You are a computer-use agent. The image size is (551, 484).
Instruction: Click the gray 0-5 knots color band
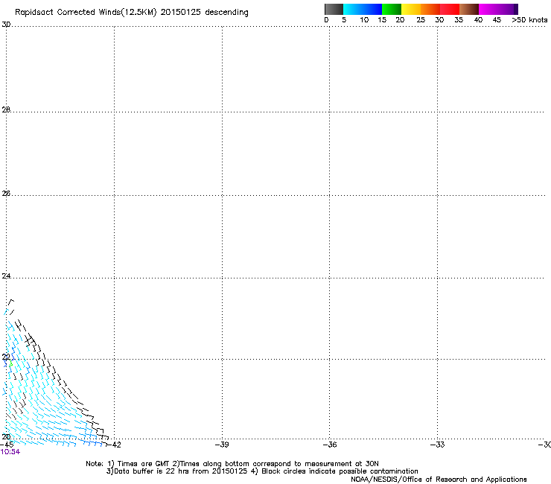point(334,9)
